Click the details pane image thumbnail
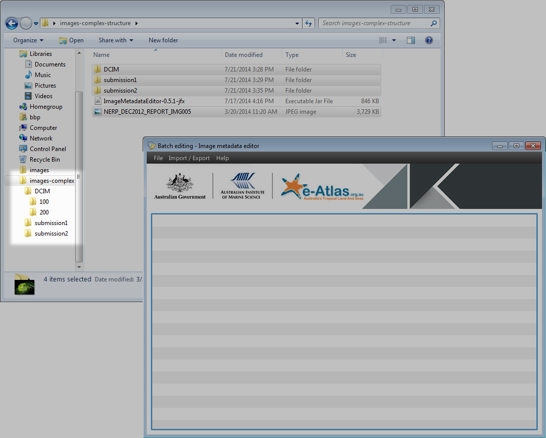This screenshot has height=438, width=546. coord(24,284)
